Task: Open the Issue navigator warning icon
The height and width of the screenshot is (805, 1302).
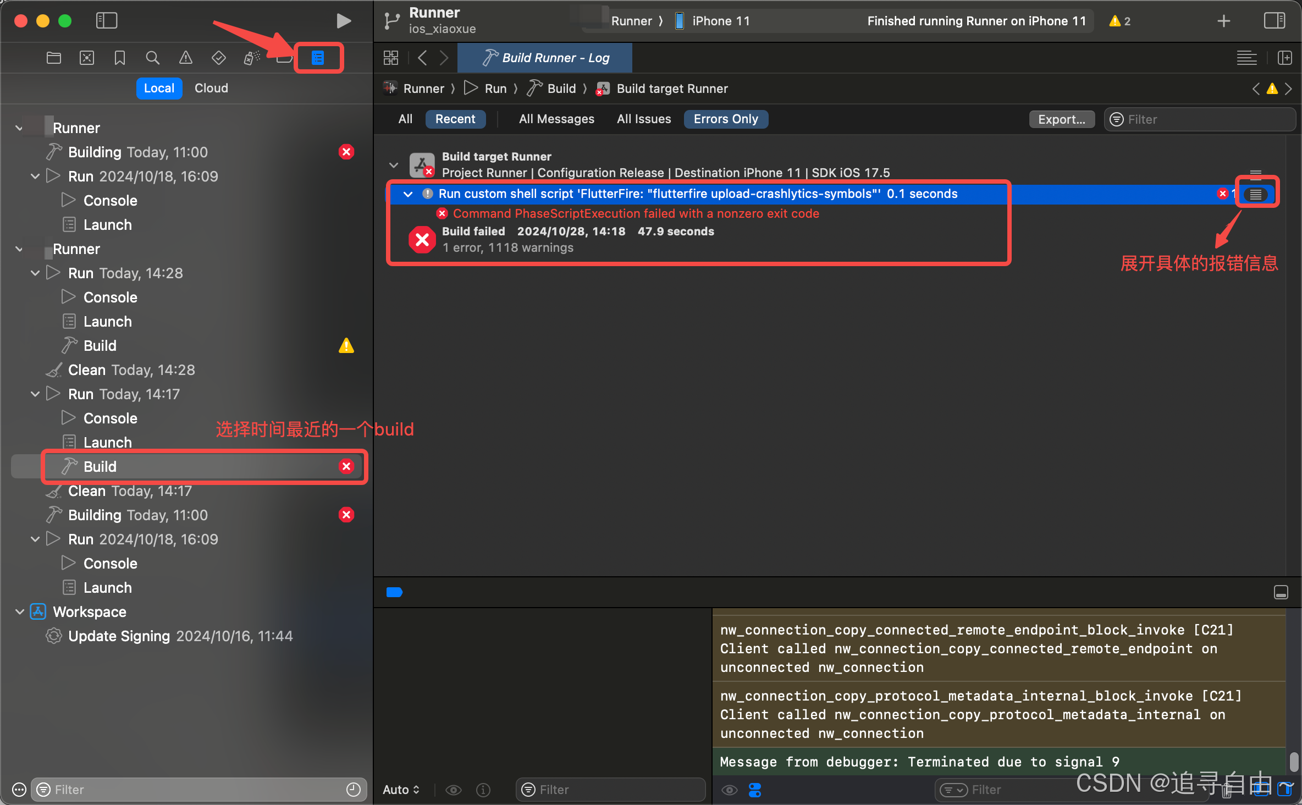Action: 186,58
